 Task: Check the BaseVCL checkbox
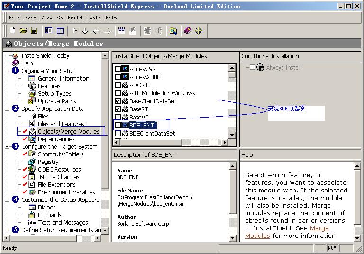pyautogui.click(x=118, y=117)
